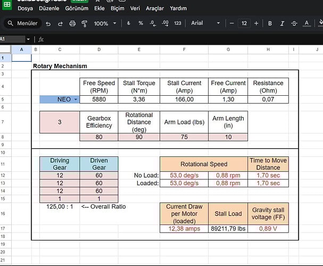Select the paint format tool

click(x=84, y=23)
